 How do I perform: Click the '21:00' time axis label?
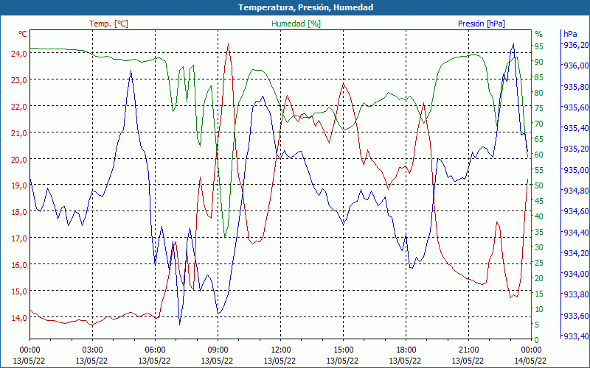(468, 350)
